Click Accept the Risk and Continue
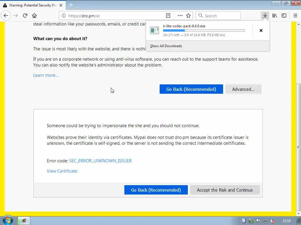This screenshot has height=225, width=301. [x=225, y=190]
